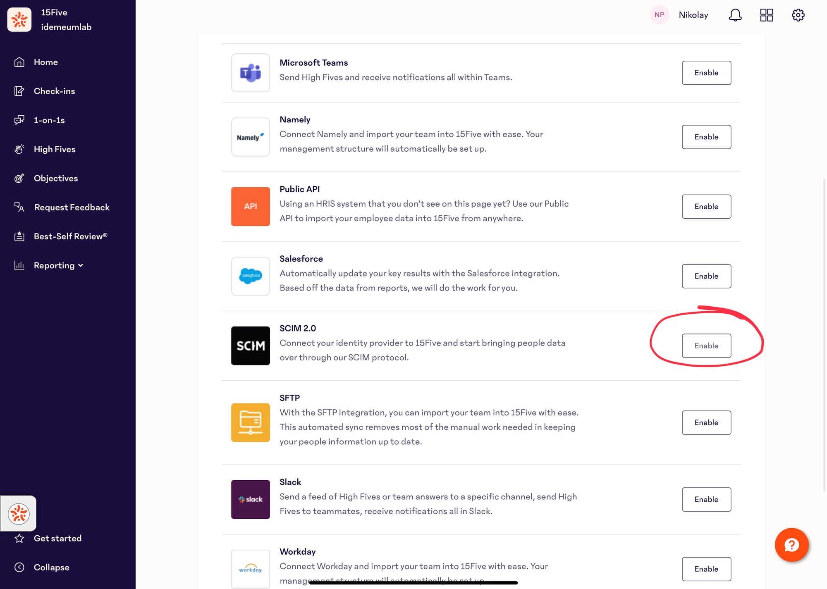The height and width of the screenshot is (589, 827).
Task: Enable the SCIM 2.0 integration
Action: (706, 346)
